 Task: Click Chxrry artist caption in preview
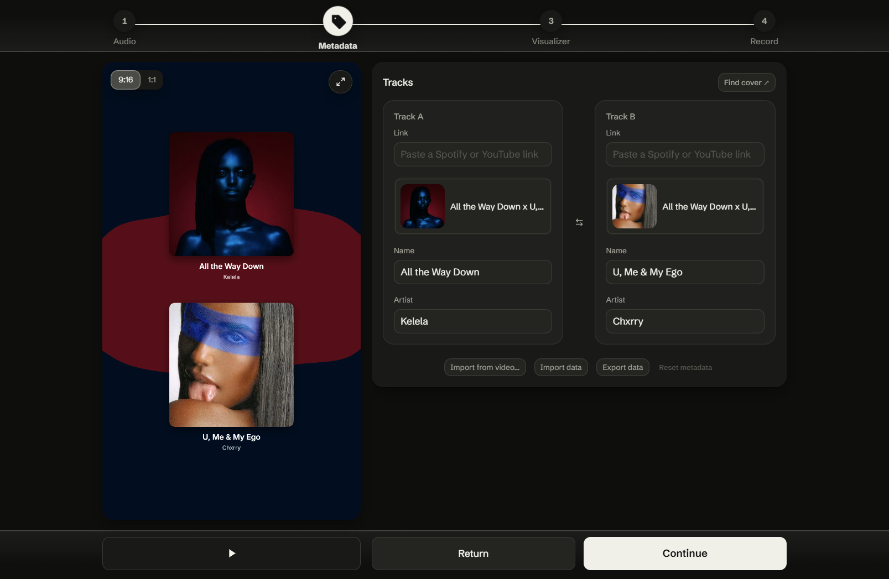point(231,448)
